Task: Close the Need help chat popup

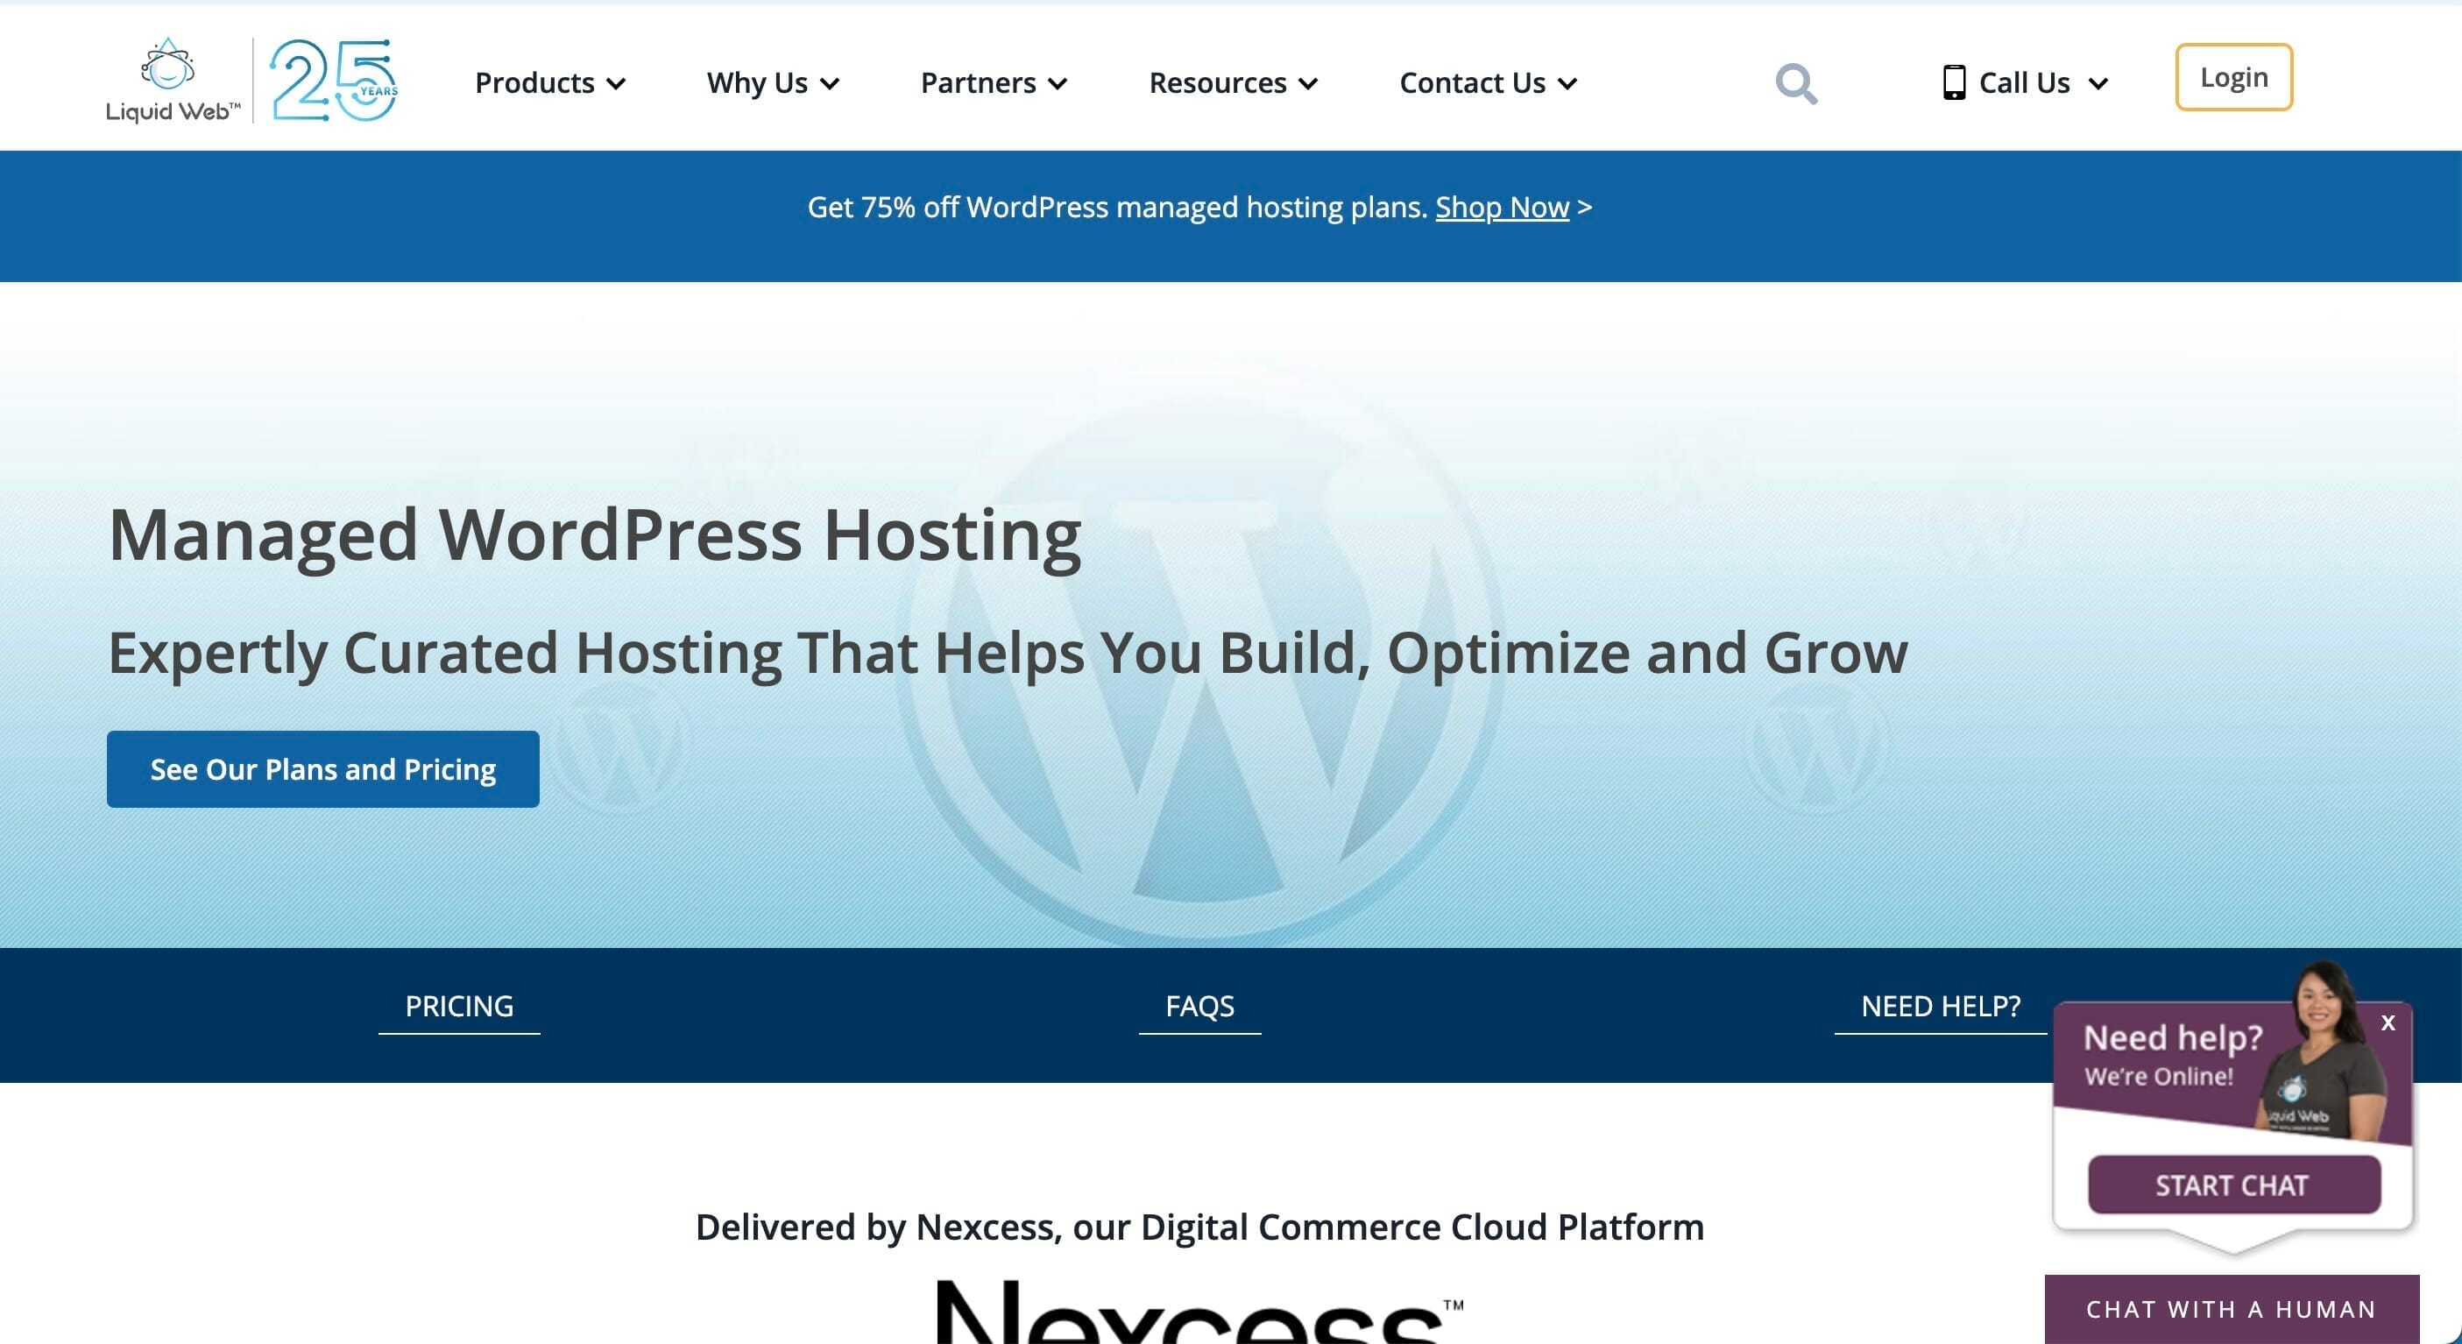Action: click(2388, 1022)
